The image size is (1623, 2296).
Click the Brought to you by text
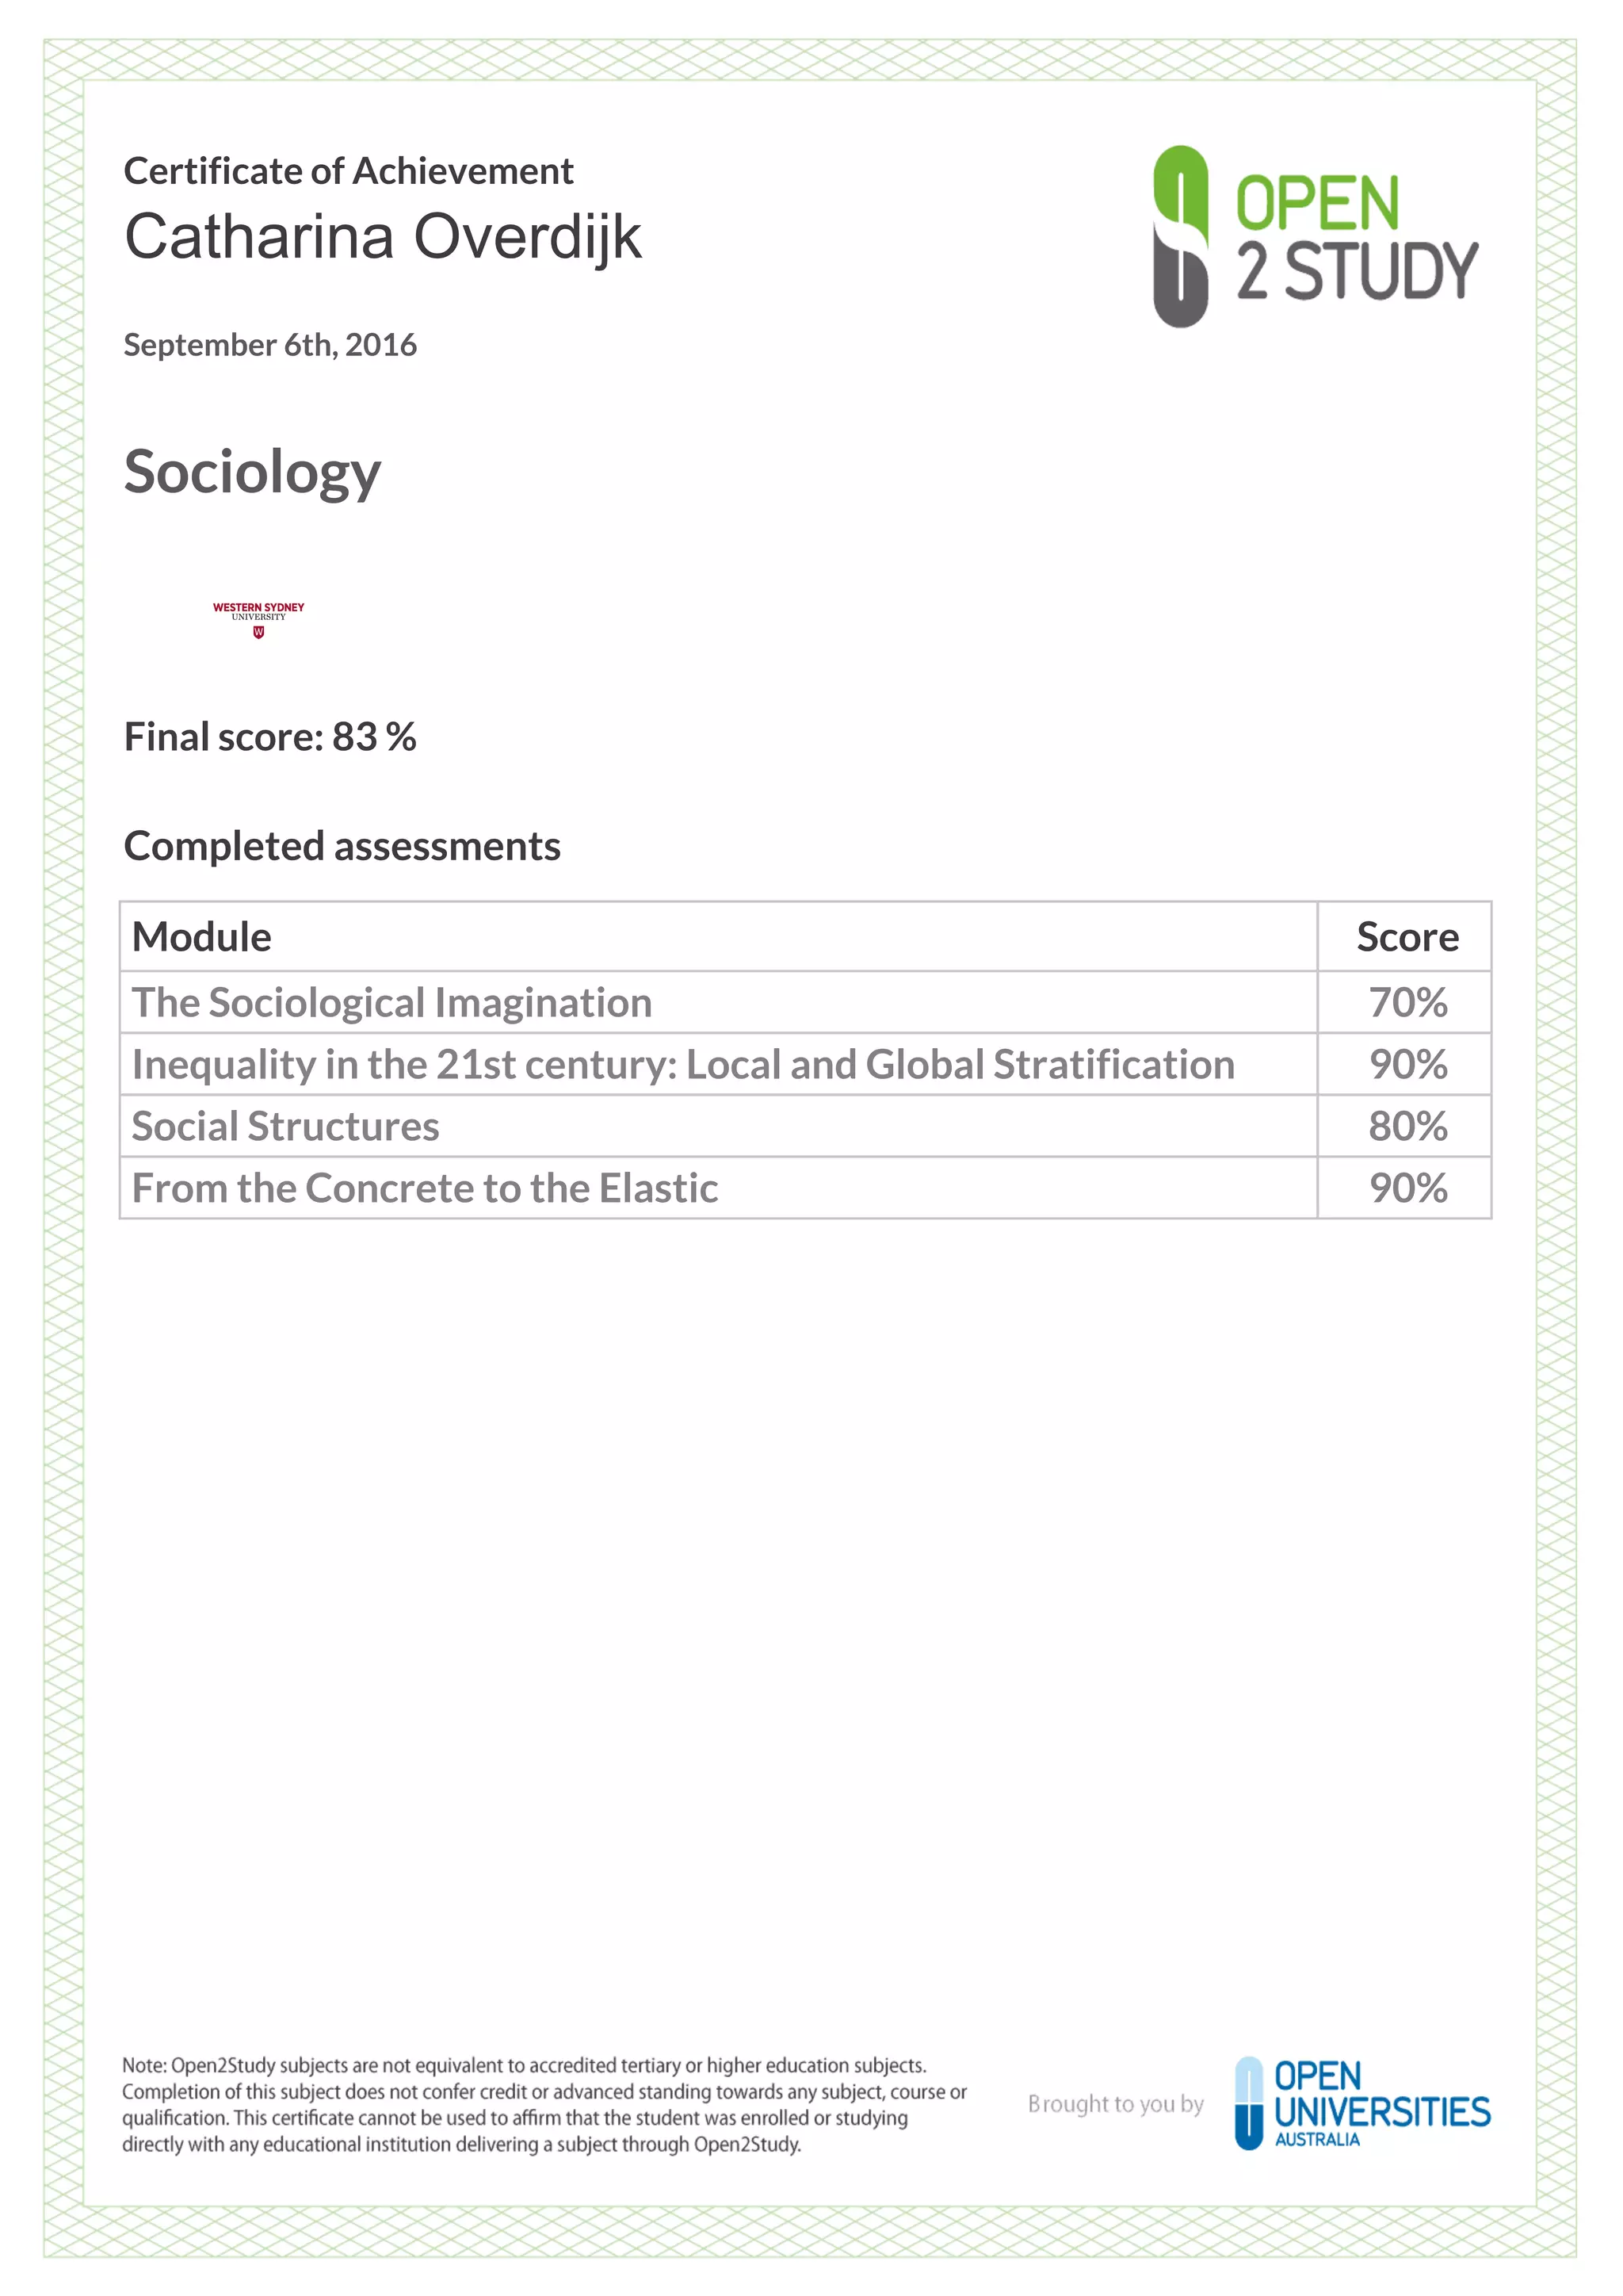tap(1115, 2104)
